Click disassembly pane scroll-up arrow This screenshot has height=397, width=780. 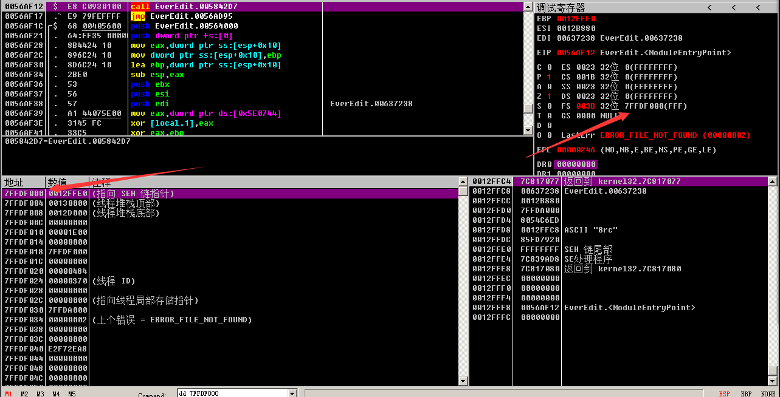tap(529, 7)
